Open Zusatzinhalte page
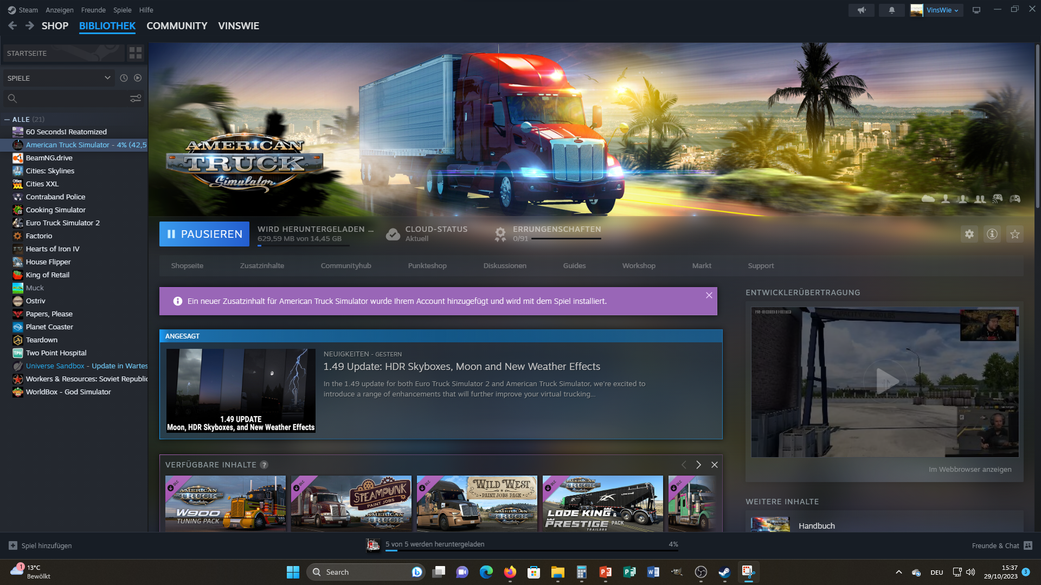 [x=262, y=265]
